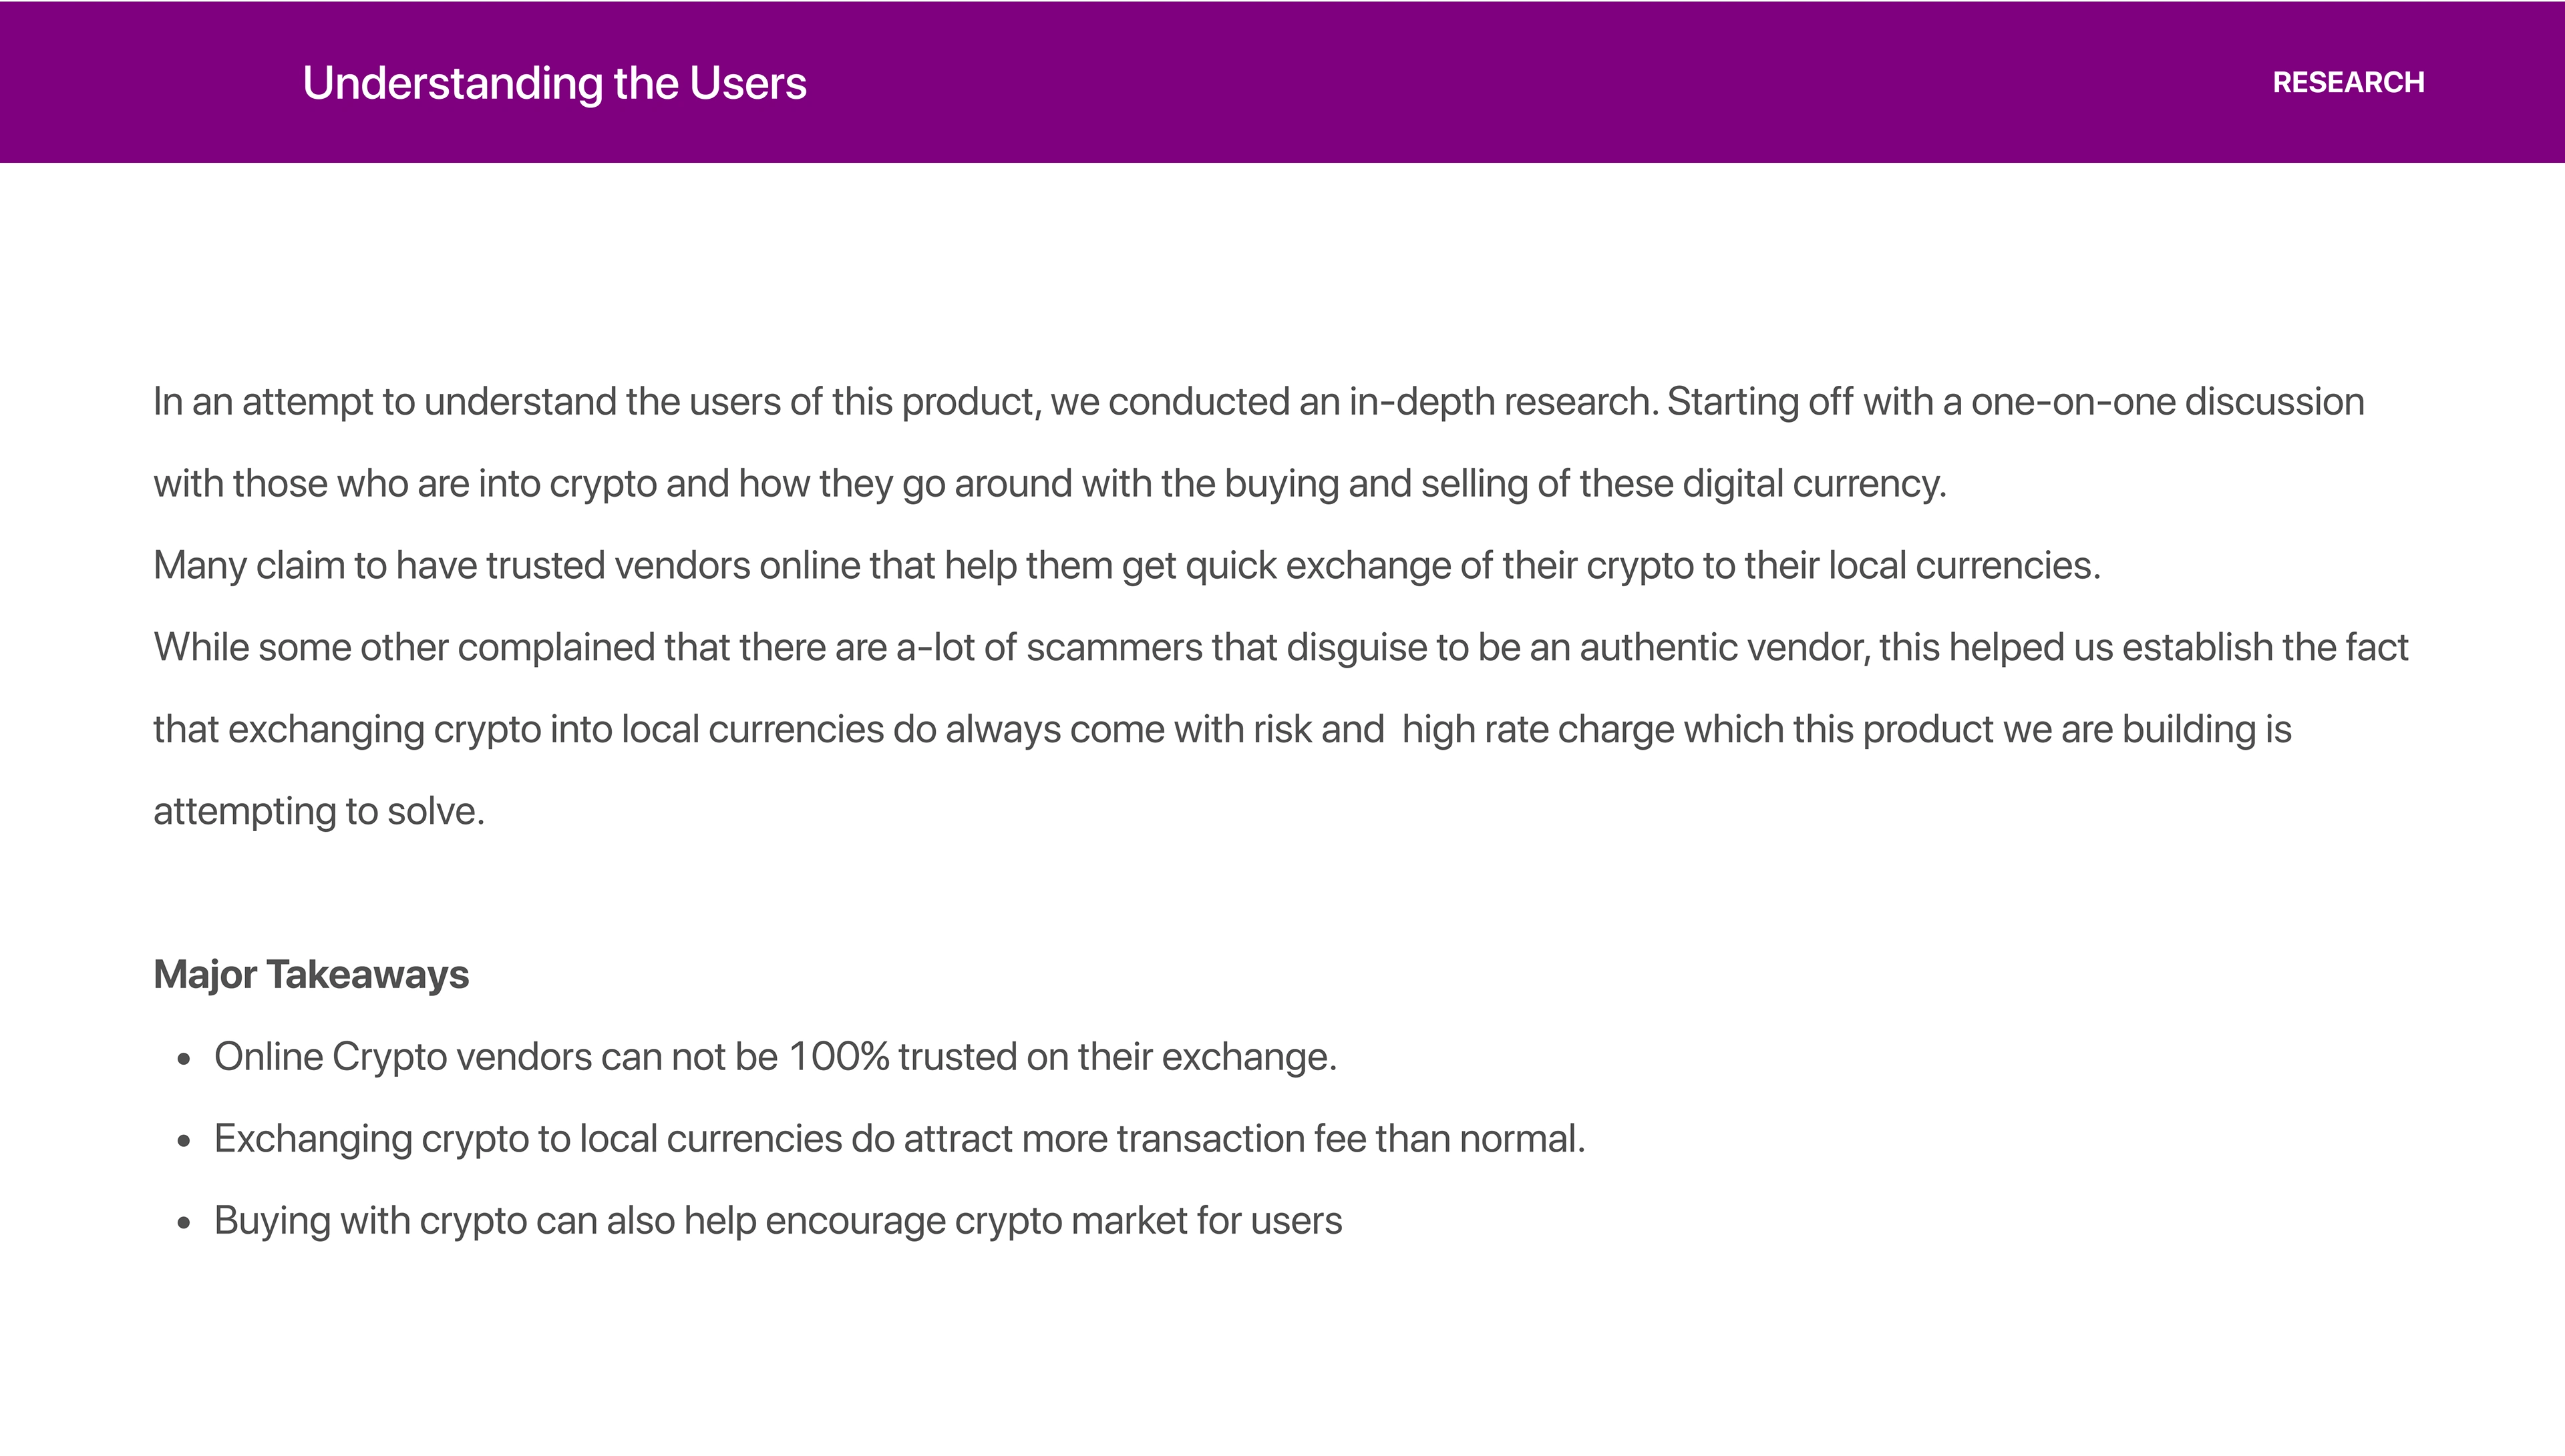Click the "Buying with crypto" takeaway line
The image size is (2565, 1456).
[x=778, y=1221]
